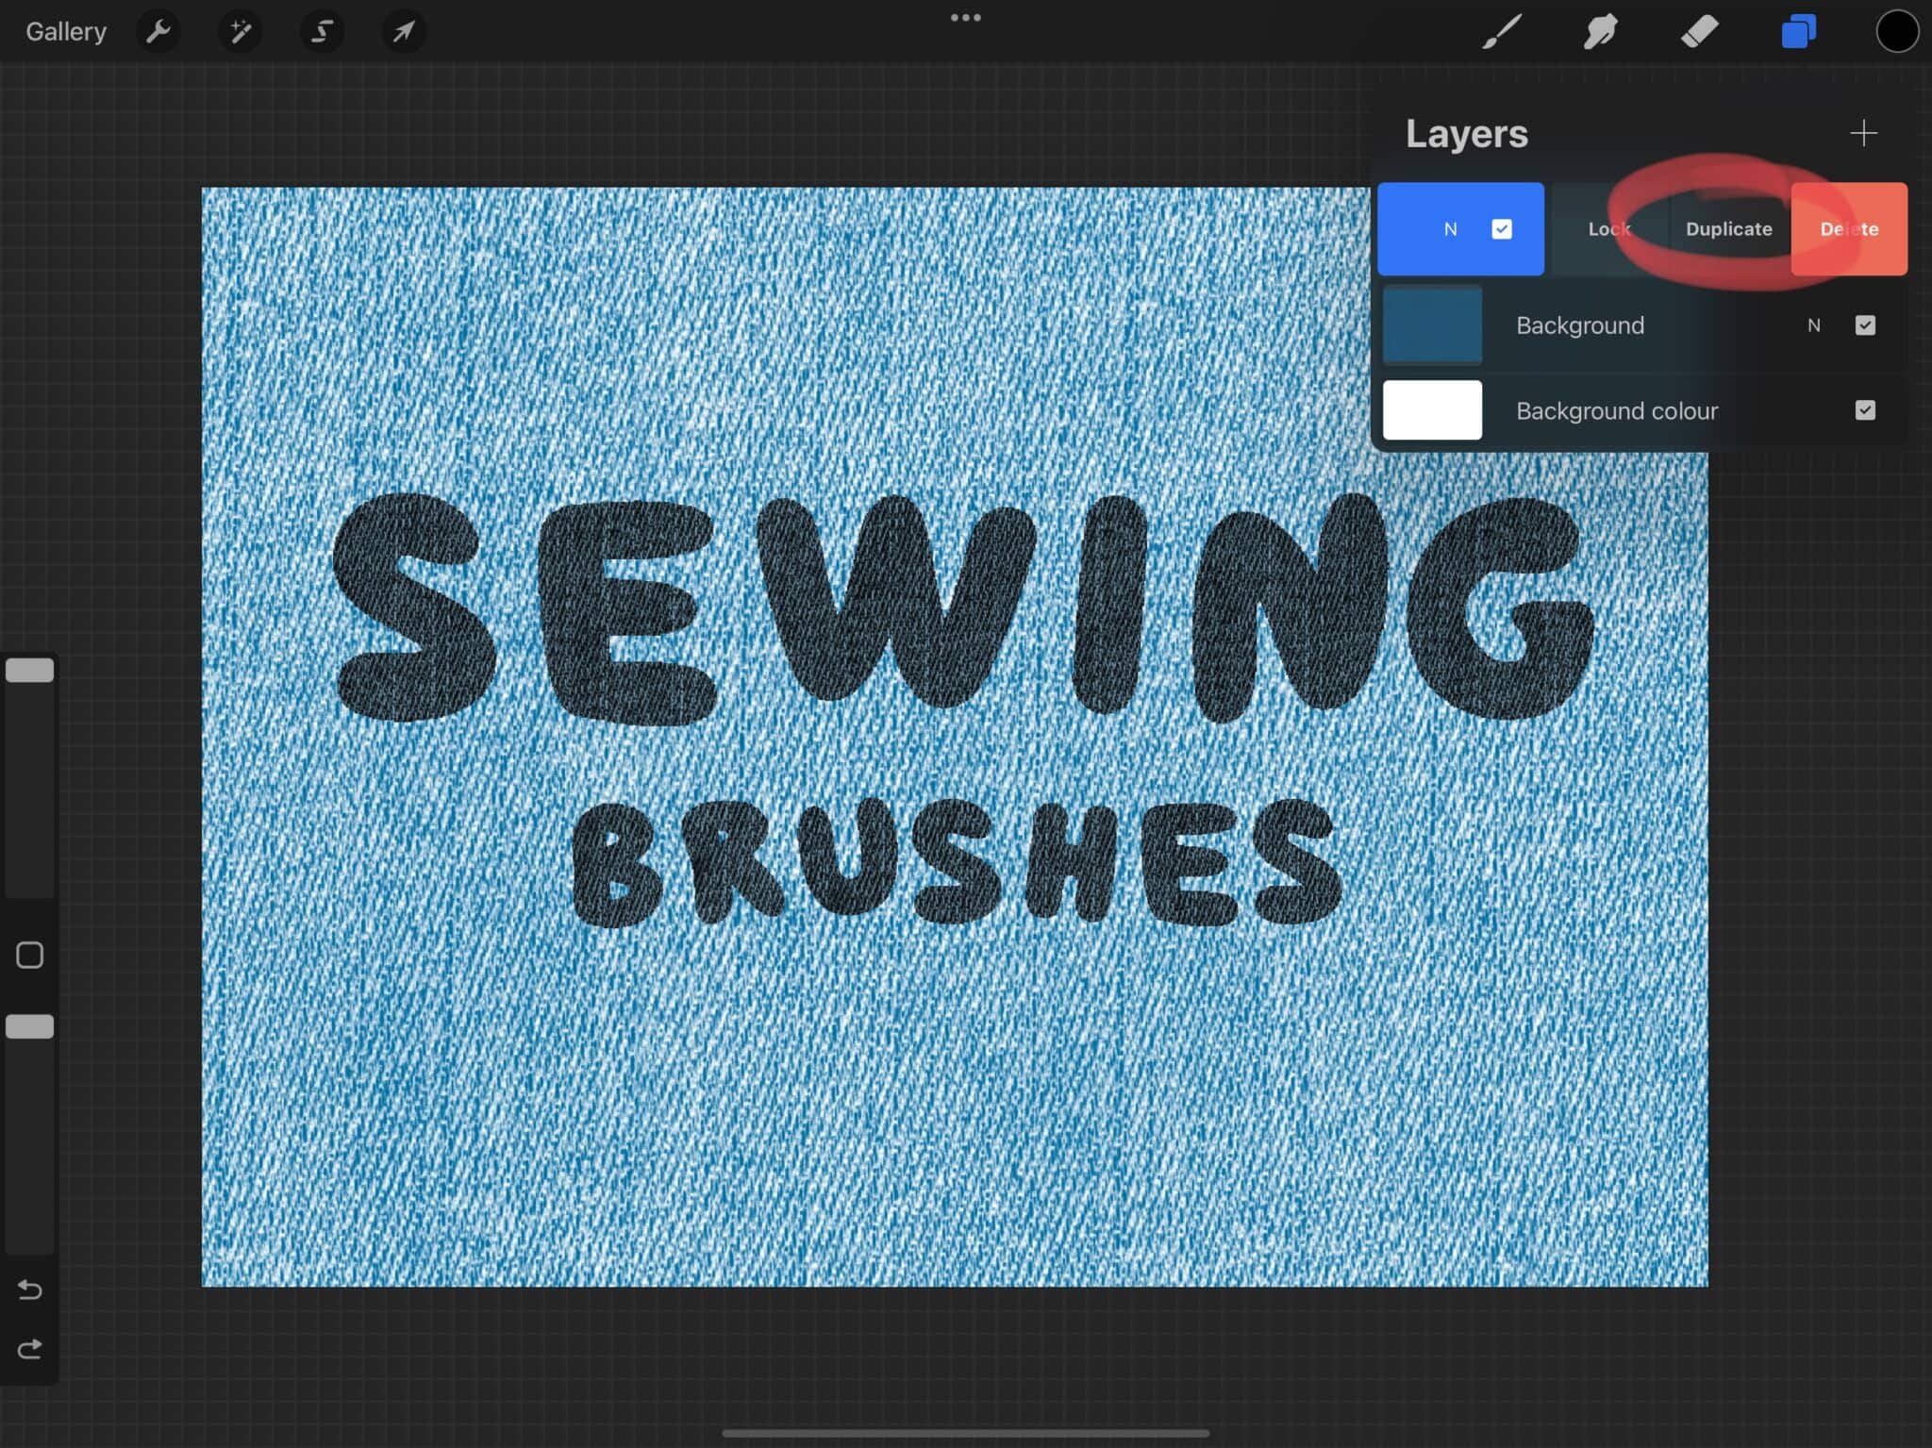
Task: Toggle Background colour visibility checkbox
Action: coord(1865,410)
